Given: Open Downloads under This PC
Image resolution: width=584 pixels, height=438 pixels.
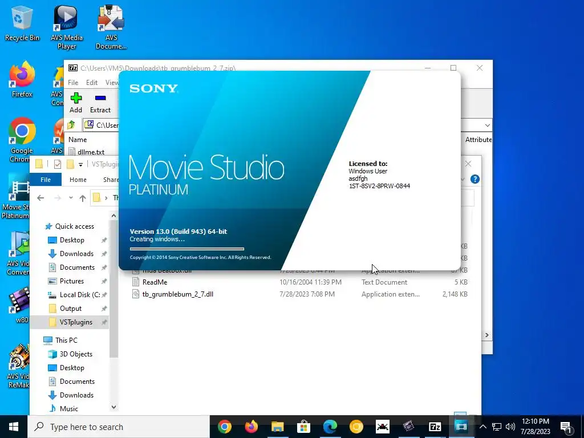Looking at the screenshot, I should point(76,395).
